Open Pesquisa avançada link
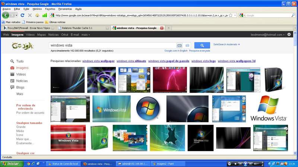298x167 pixels. coord(200,51)
